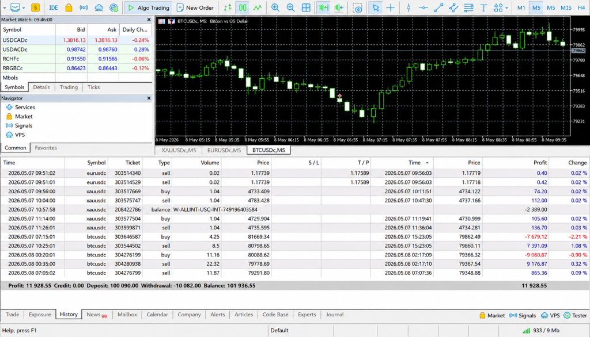
Task: Open the Trade tab in Toolbox
Action: [x=13, y=315]
